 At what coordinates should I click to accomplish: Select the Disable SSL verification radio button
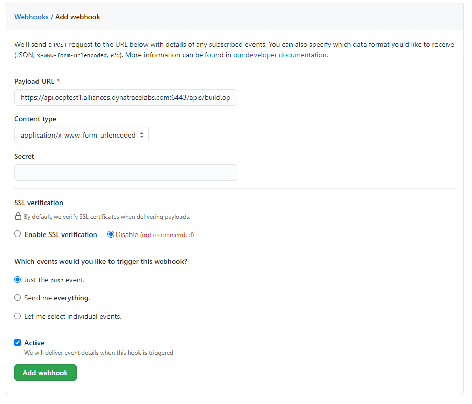[111, 234]
